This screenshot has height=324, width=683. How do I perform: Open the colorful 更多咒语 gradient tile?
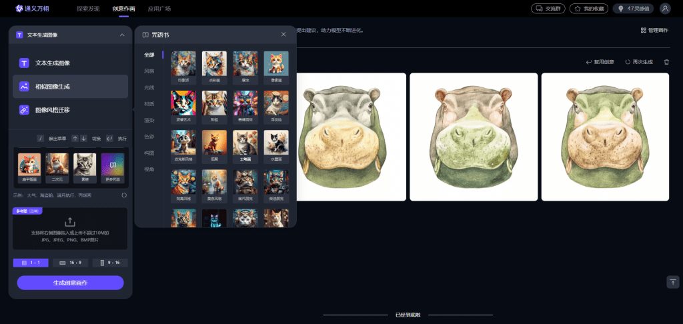(112, 167)
